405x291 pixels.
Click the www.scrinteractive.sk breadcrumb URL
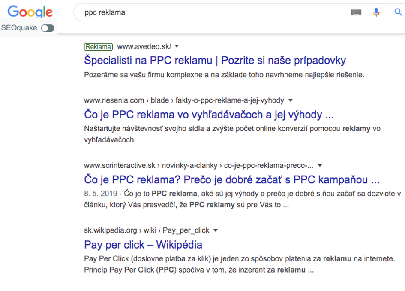coord(198,166)
